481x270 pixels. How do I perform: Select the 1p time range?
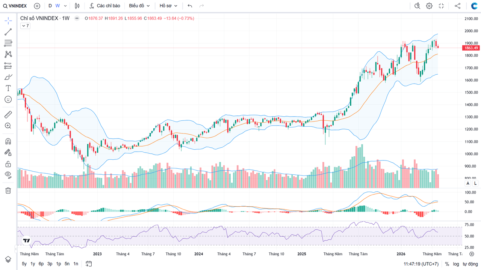59,264
